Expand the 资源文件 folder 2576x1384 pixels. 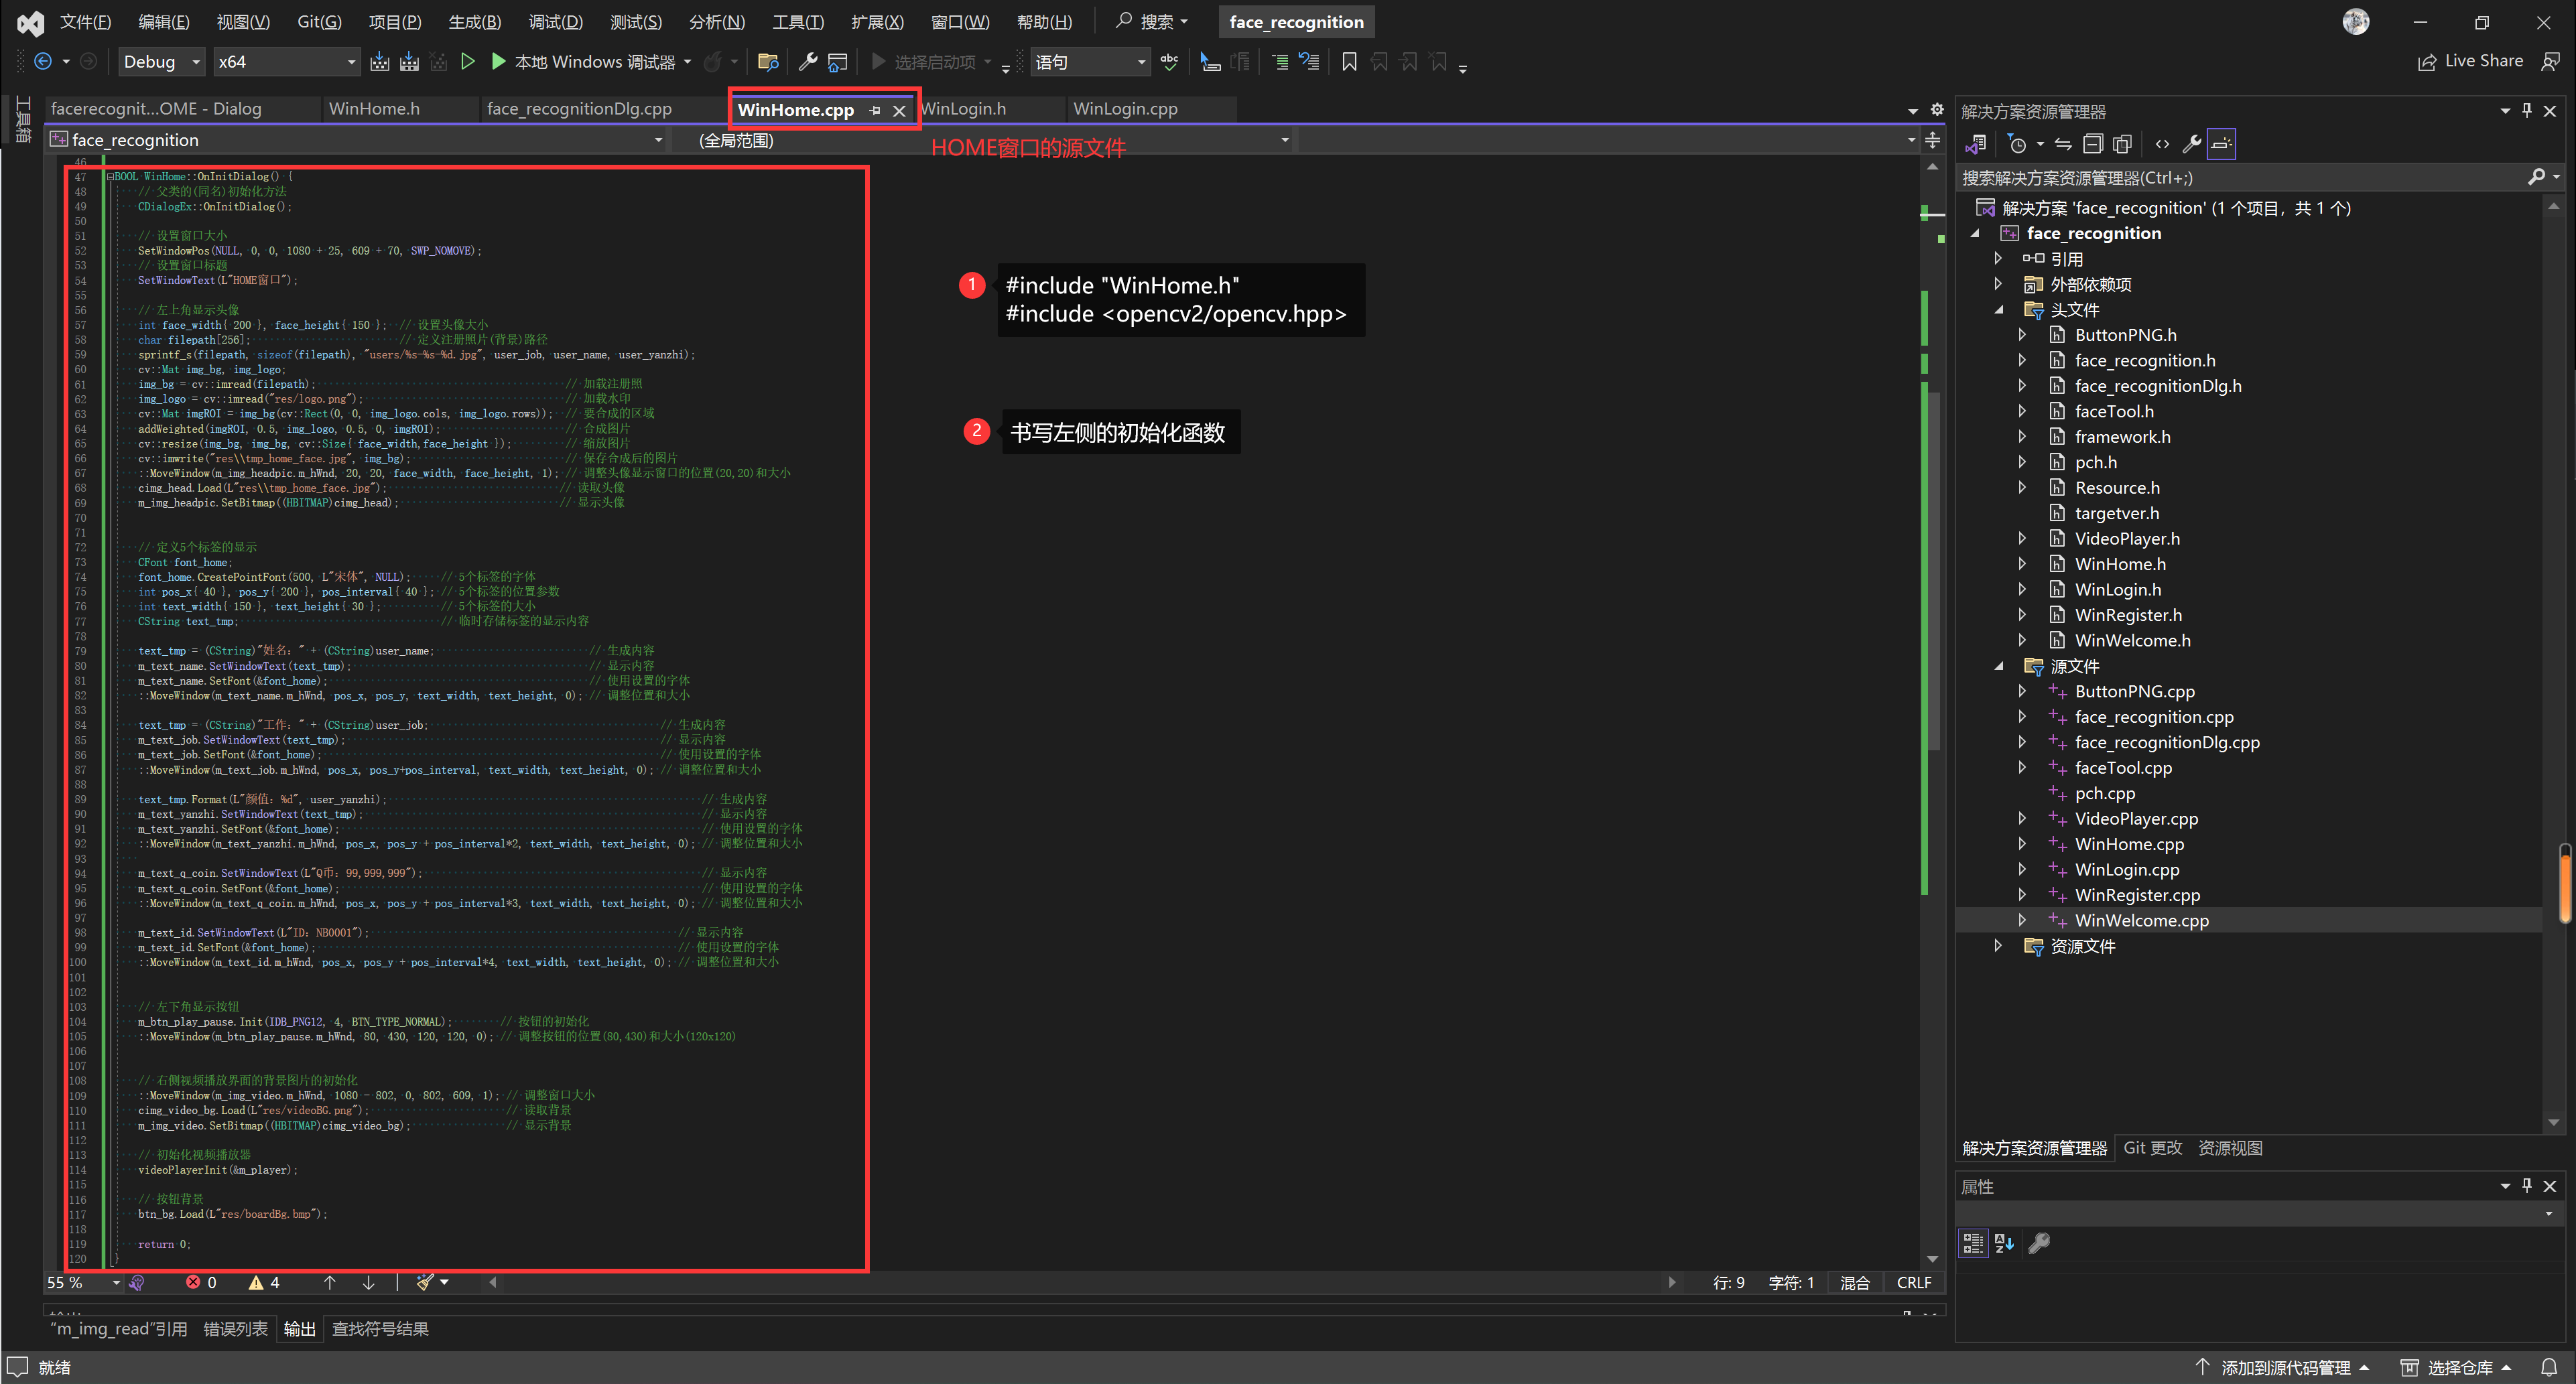click(x=1999, y=946)
